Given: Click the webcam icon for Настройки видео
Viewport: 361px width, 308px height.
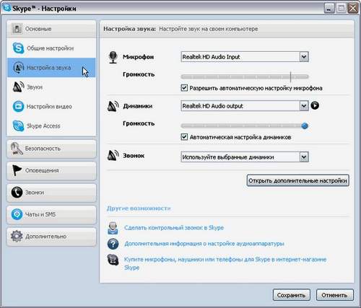Looking at the screenshot, I should tap(18, 106).
